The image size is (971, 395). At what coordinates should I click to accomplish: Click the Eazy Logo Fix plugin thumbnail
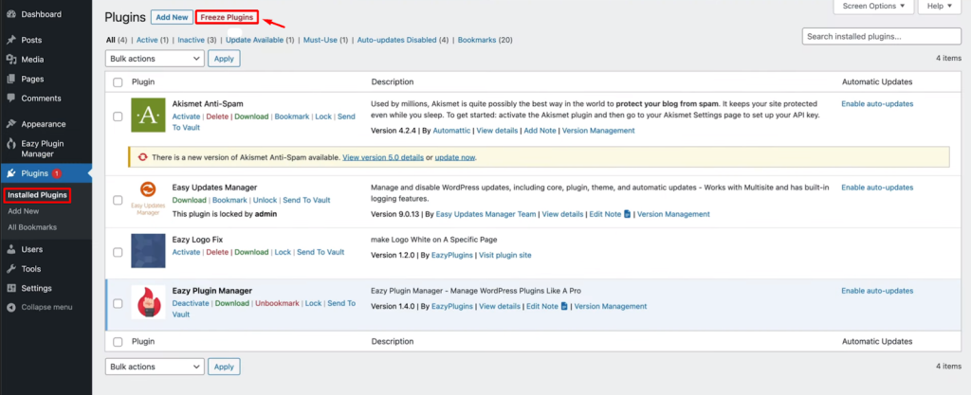pos(148,250)
